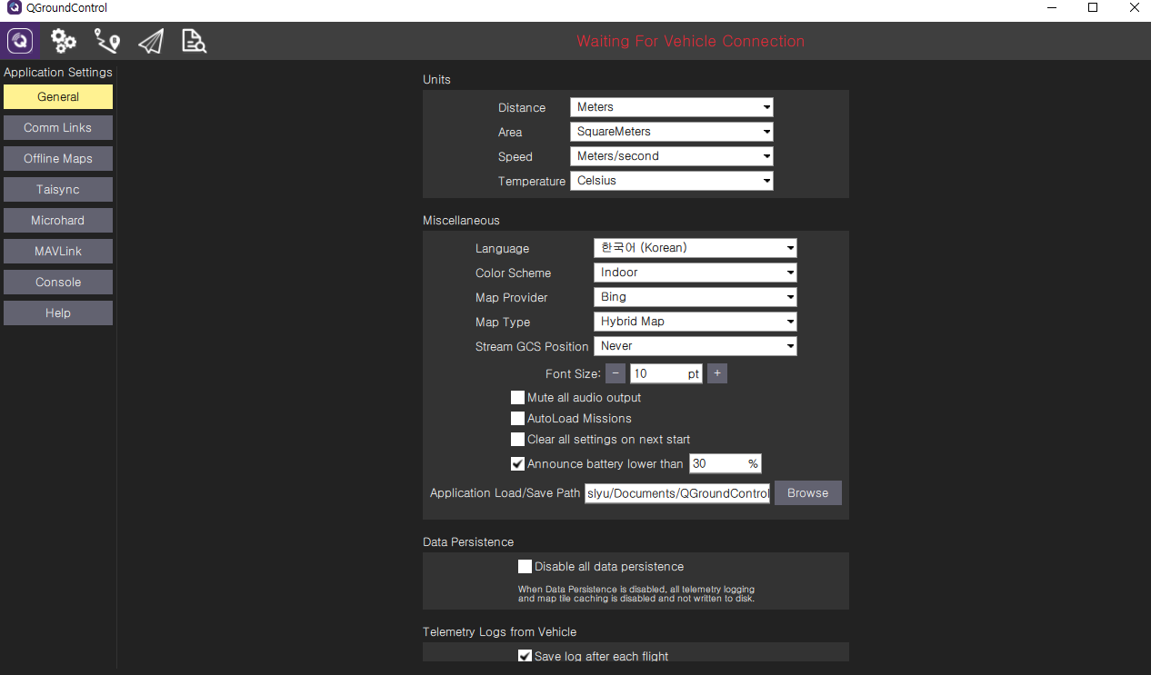The height and width of the screenshot is (675, 1151).
Task: Click the Browse button for save path
Action: (807, 492)
